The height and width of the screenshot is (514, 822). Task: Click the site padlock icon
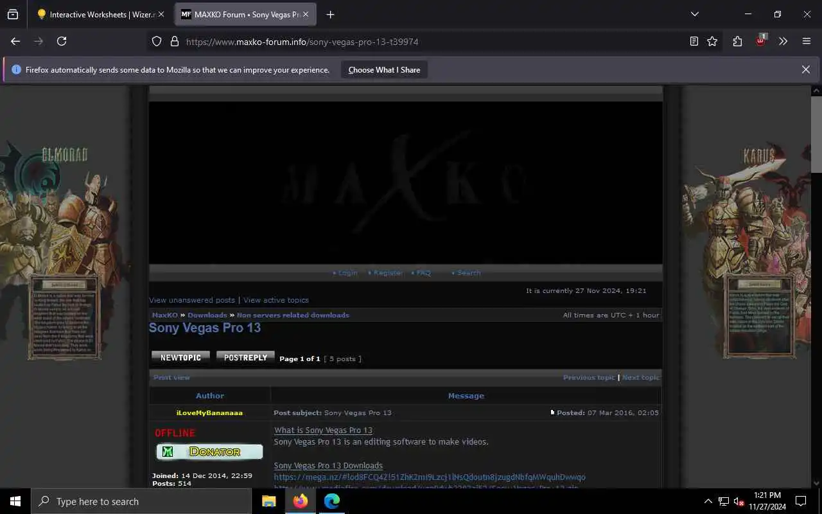click(174, 41)
